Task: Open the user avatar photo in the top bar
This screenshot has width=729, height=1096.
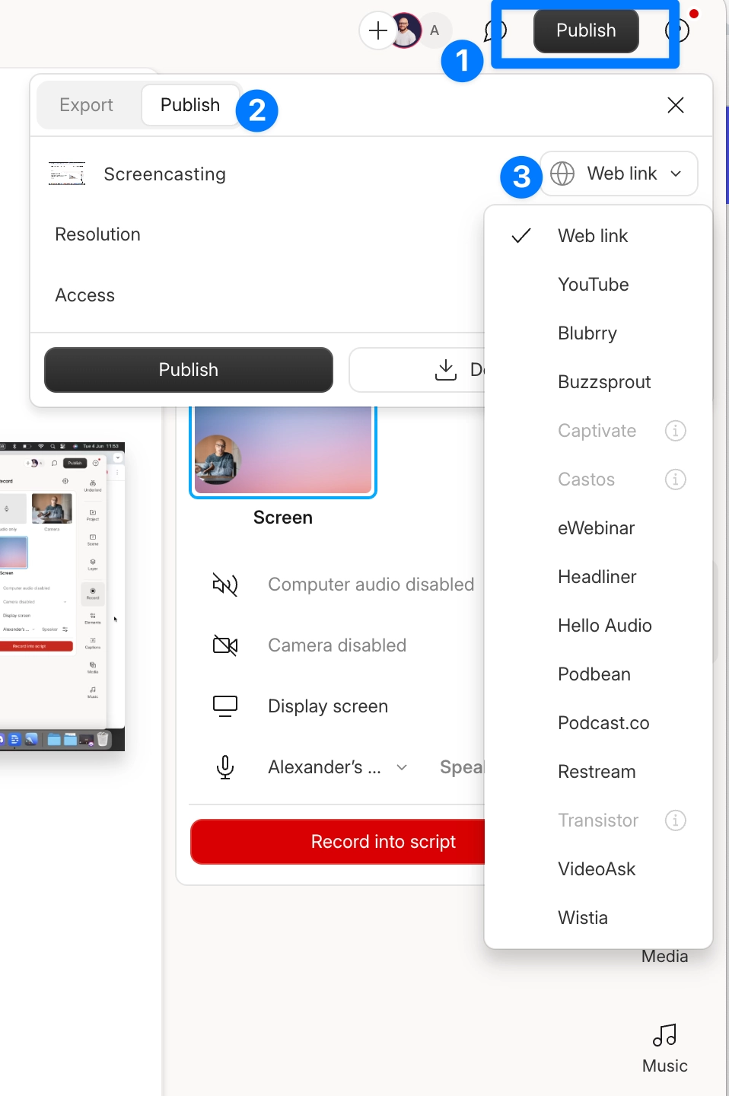Action: [x=407, y=31]
